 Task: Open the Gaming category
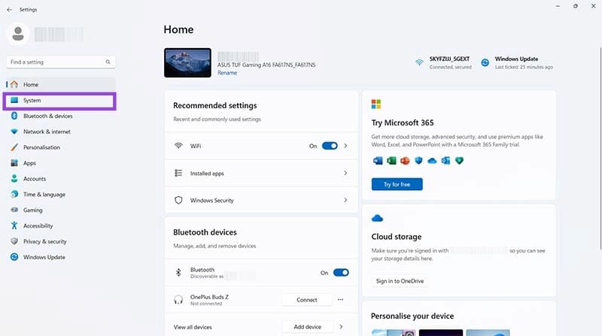coord(61,210)
